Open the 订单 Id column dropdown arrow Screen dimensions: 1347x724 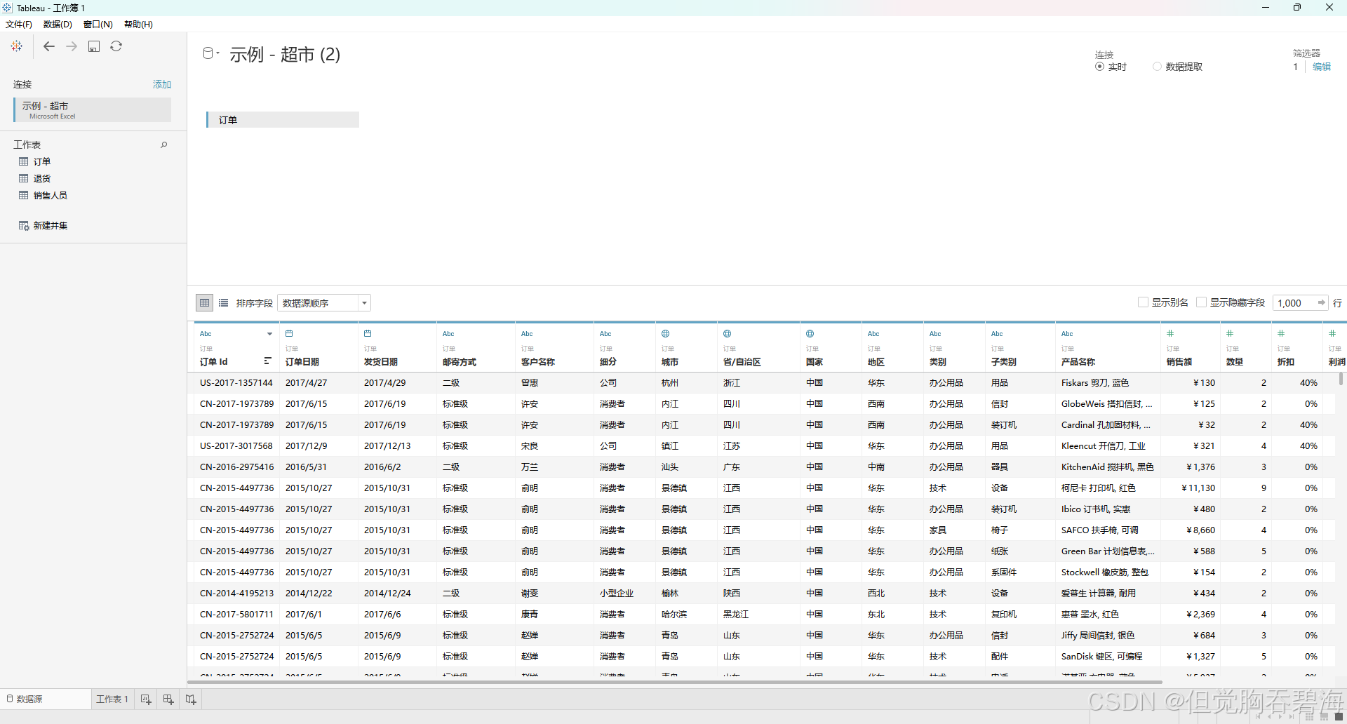click(x=269, y=334)
